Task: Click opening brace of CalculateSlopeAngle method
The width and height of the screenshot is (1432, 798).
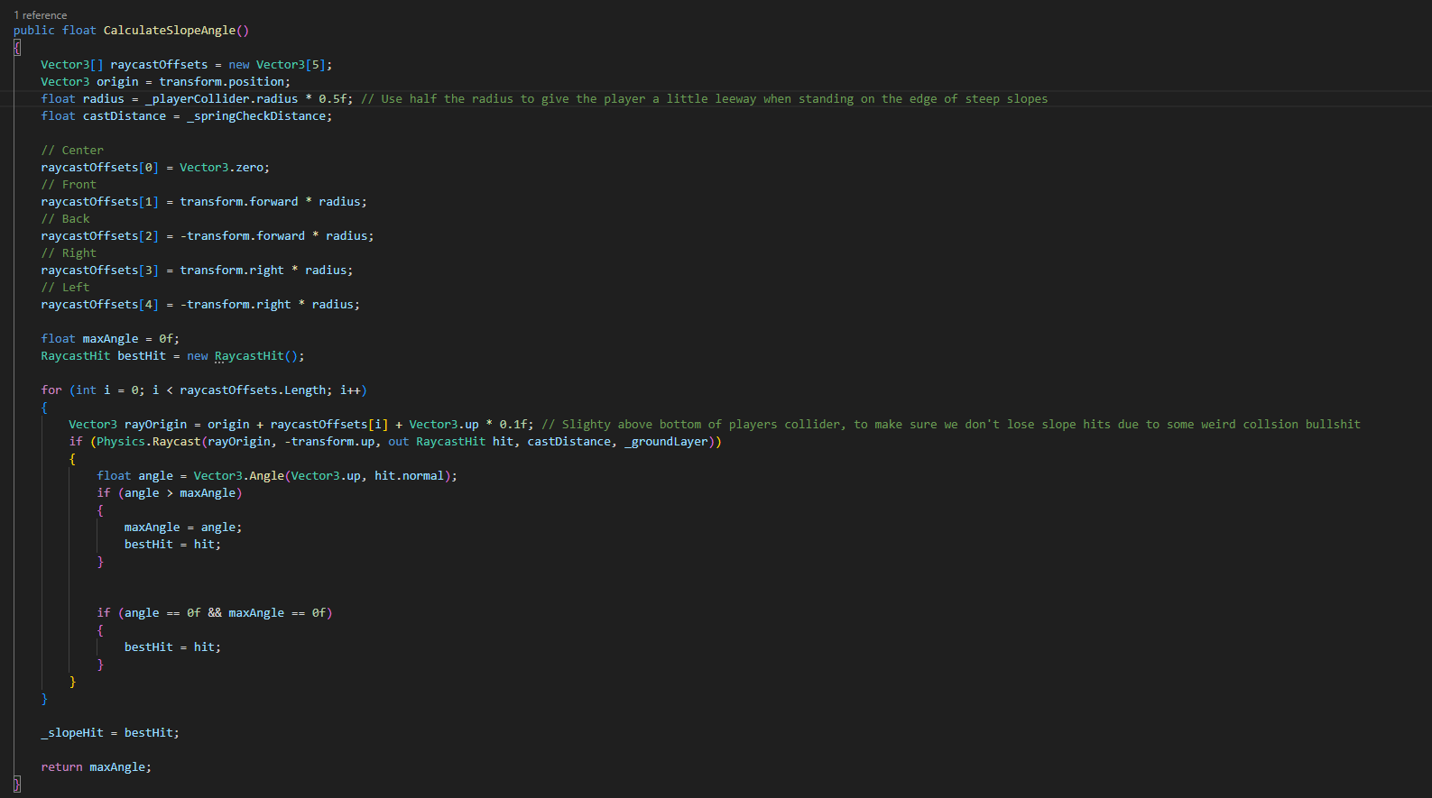Action: (17, 48)
